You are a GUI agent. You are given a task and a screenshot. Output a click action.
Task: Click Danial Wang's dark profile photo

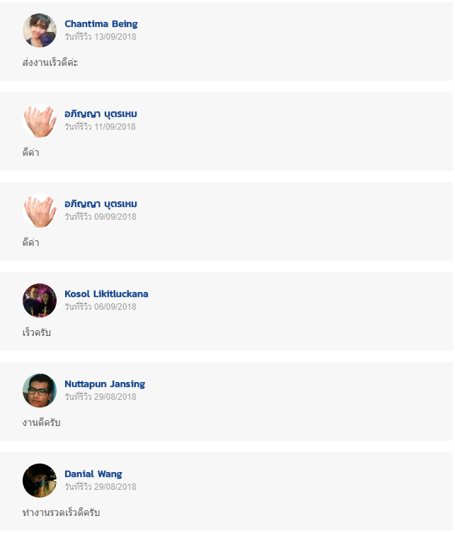tap(40, 481)
